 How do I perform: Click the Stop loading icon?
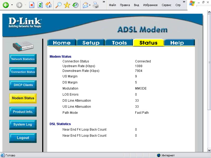pyautogui.click(x=32, y=5)
